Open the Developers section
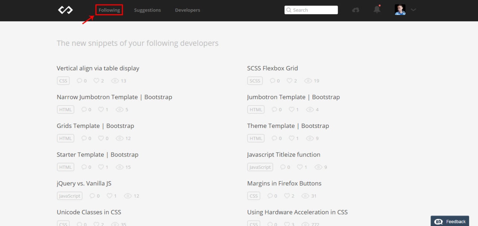The image size is (478, 226). [187, 10]
